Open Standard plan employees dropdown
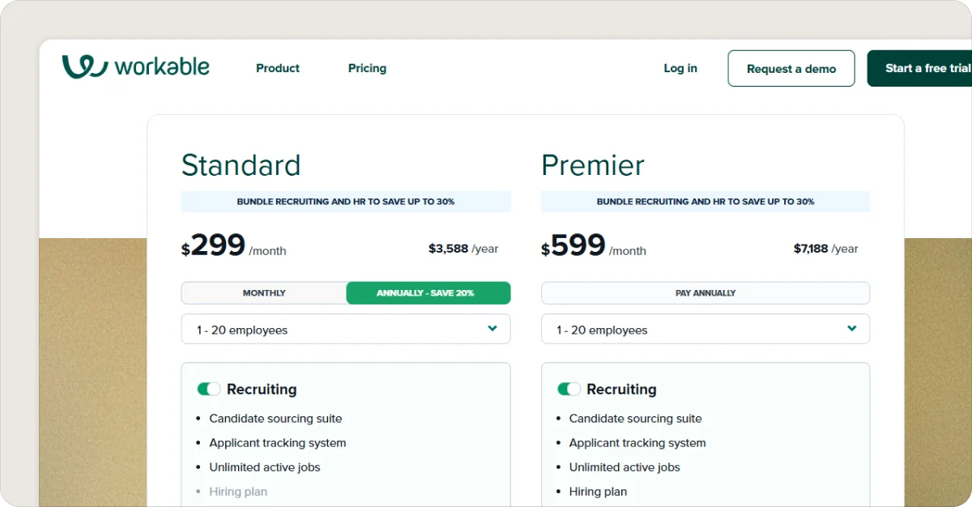This screenshot has width=972, height=507. click(346, 329)
